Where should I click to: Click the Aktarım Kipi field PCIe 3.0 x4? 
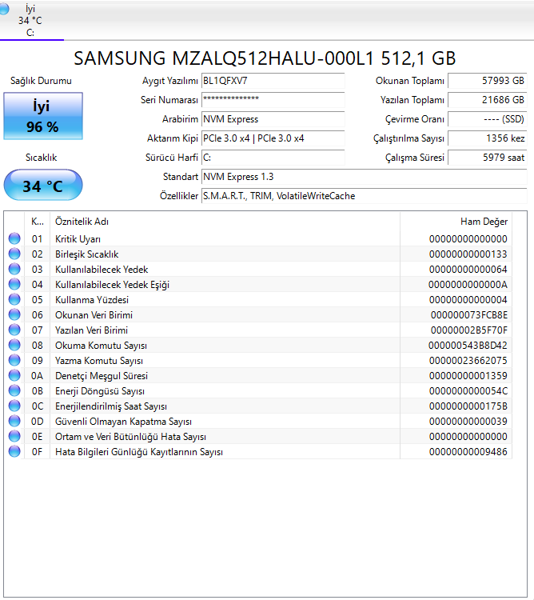coord(273,138)
